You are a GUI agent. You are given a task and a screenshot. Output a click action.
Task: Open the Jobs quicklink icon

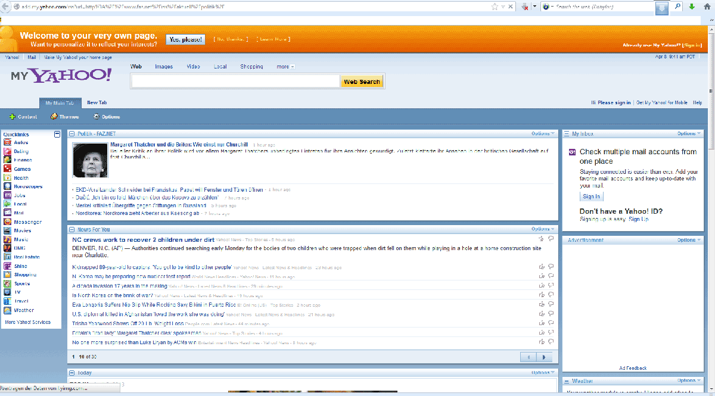pyautogui.click(x=7, y=195)
